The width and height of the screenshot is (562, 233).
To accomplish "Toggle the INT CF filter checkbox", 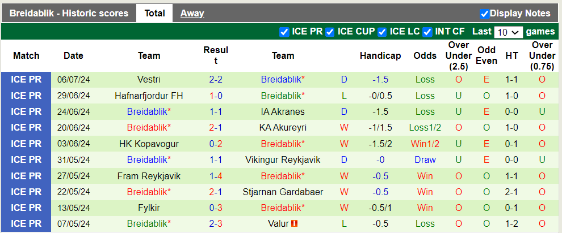I will [427, 32].
